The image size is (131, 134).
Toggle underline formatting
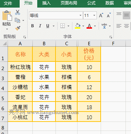point(48,26)
